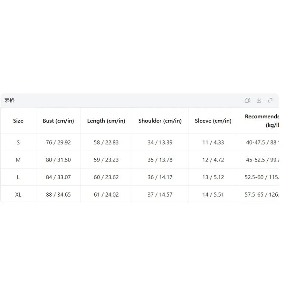The width and height of the screenshot is (295, 295).
Task: Select sleeve value 14 / 5.51
Action: click(213, 195)
